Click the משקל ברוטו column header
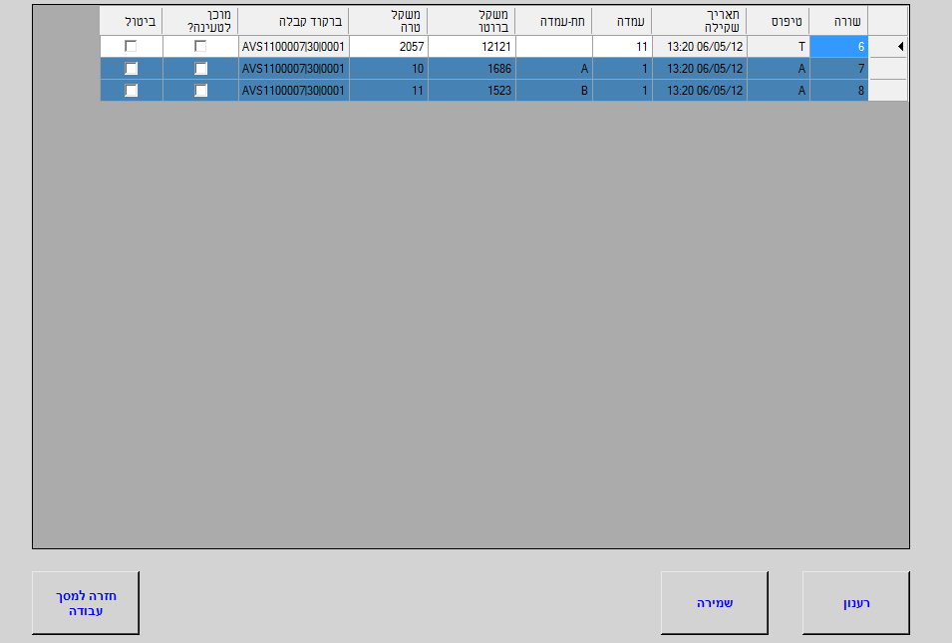 coord(472,21)
